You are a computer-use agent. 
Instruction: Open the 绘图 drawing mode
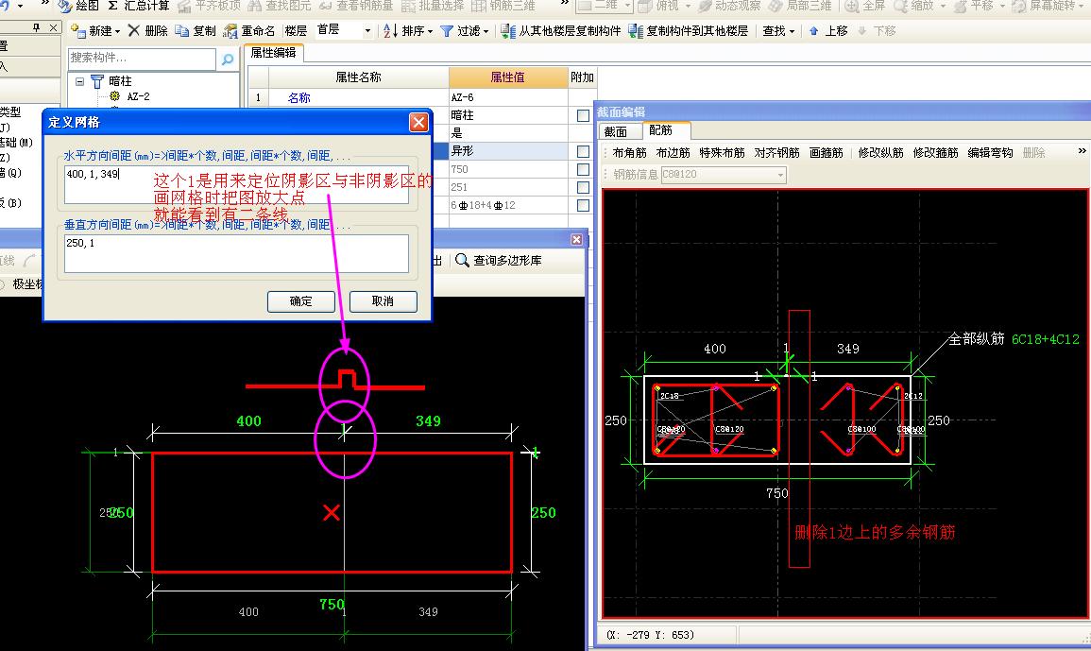pos(77,7)
